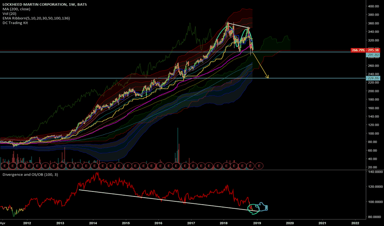Image resolution: width=384 pixels, height=226 pixels.
Task: Select the 291.80 horizontal line price label
Action: tap(373, 55)
